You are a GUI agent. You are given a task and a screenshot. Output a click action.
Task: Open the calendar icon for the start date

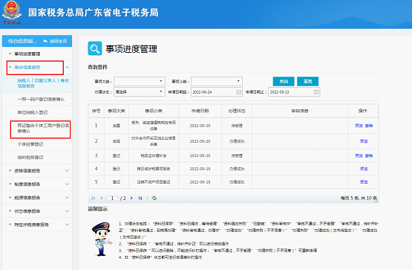tap(238, 92)
